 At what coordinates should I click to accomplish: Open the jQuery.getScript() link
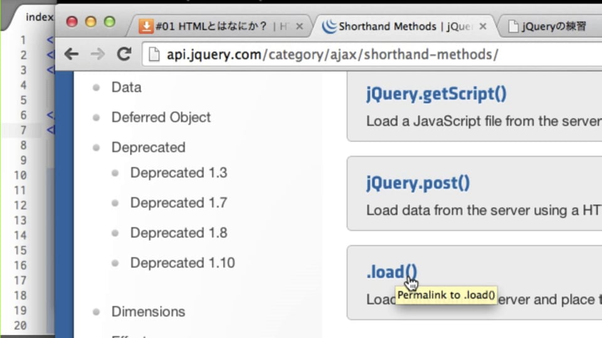[x=436, y=93]
